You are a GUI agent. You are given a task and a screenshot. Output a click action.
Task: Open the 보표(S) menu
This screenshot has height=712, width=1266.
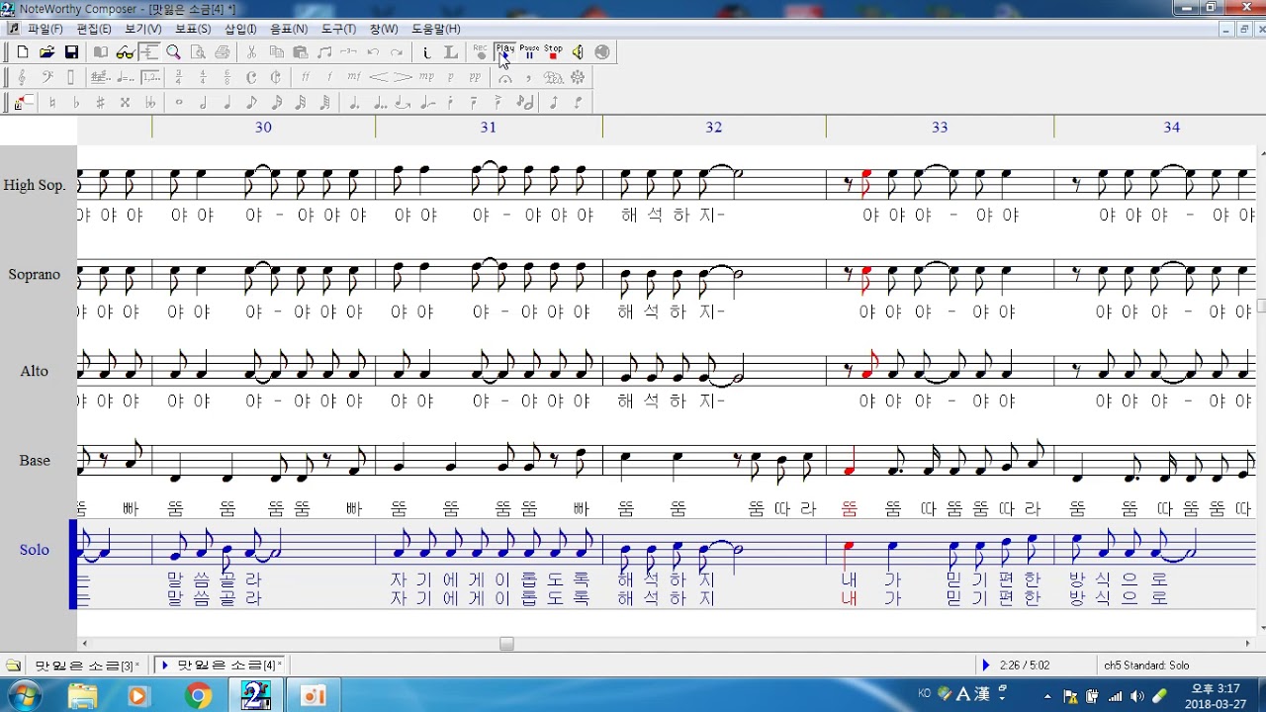193,29
